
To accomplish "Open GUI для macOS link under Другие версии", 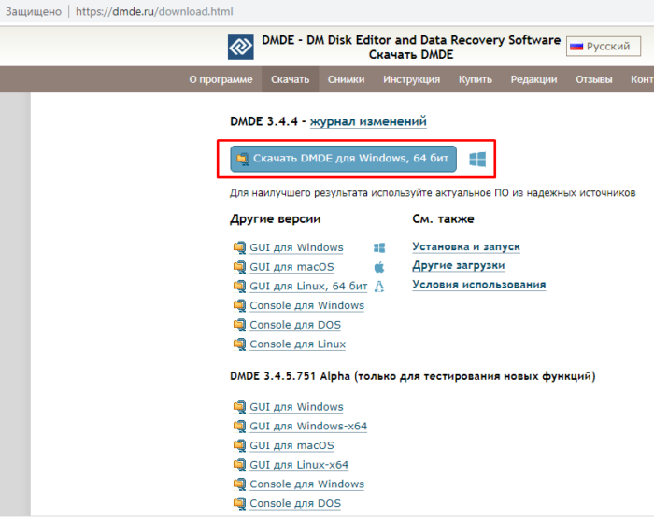I will point(291,267).
